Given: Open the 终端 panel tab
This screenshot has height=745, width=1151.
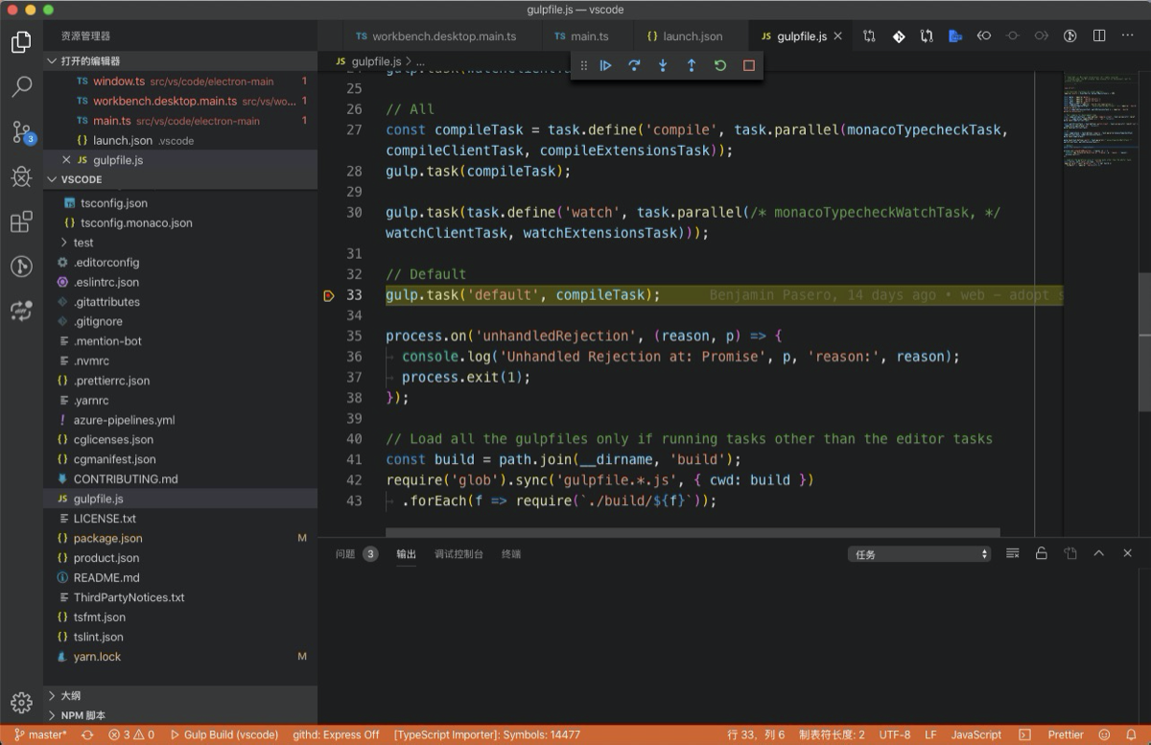Looking at the screenshot, I should click(x=510, y=553).
